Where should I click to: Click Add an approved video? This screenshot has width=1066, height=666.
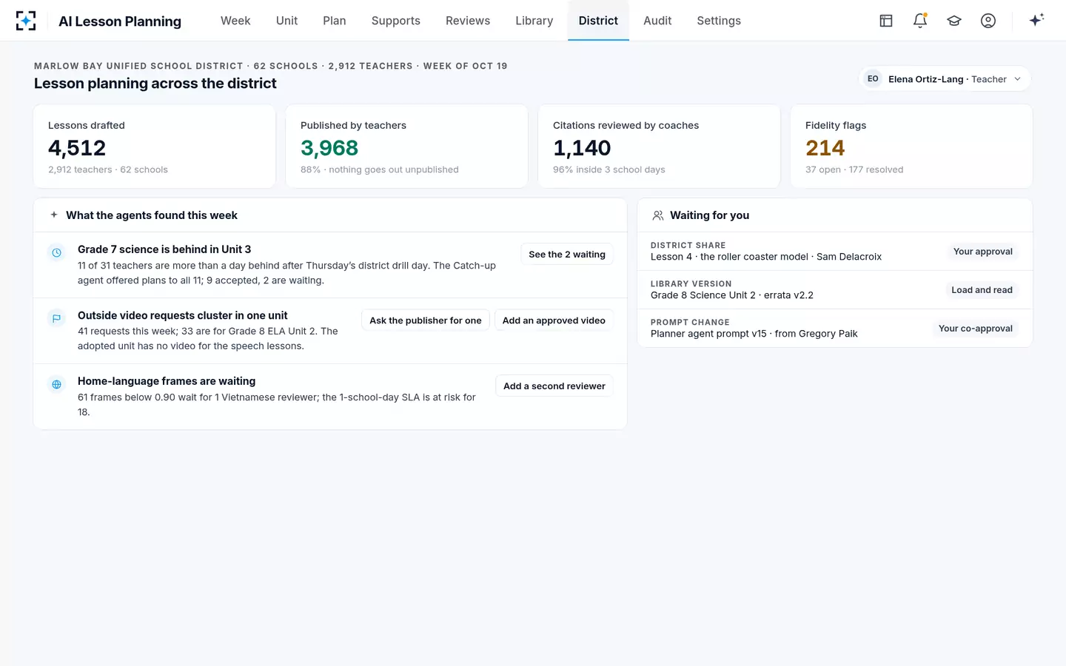coord(554,320)
